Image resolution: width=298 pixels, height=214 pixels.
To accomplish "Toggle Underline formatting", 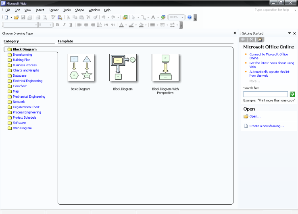I will pyautogui.click(x=71, y=25).
